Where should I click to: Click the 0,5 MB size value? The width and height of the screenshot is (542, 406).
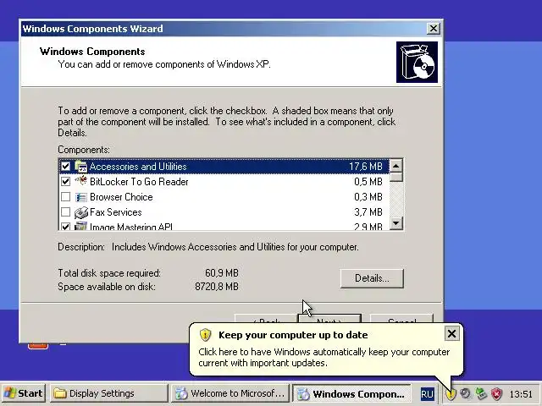click(368, 182)
